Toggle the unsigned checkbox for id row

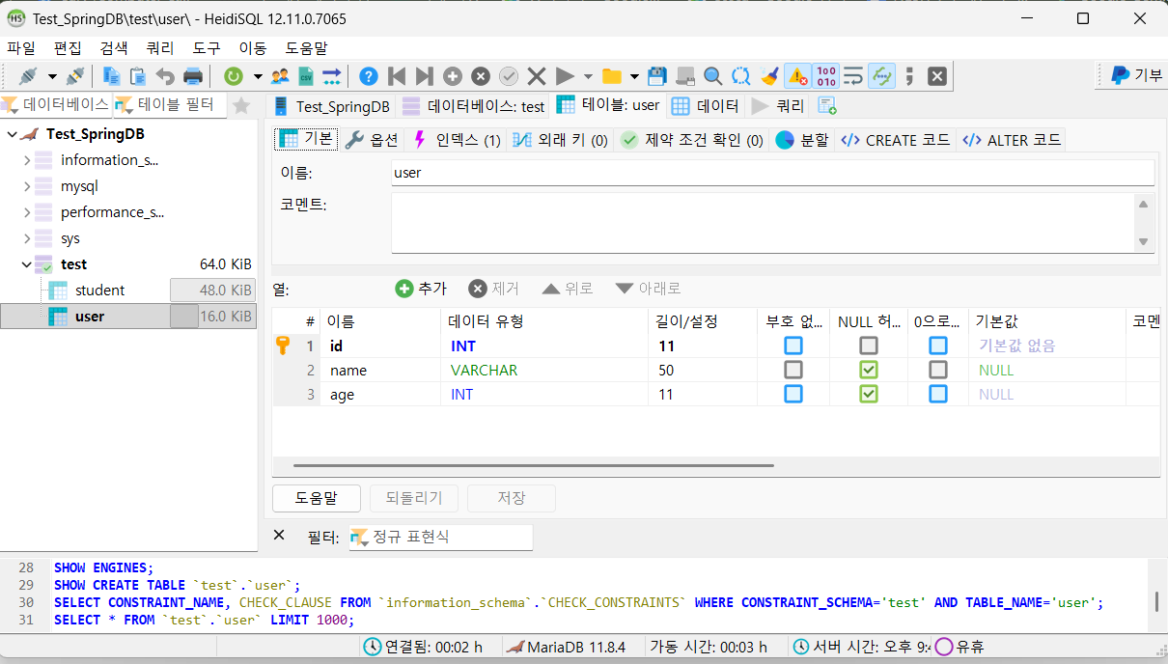coord(793,346)
